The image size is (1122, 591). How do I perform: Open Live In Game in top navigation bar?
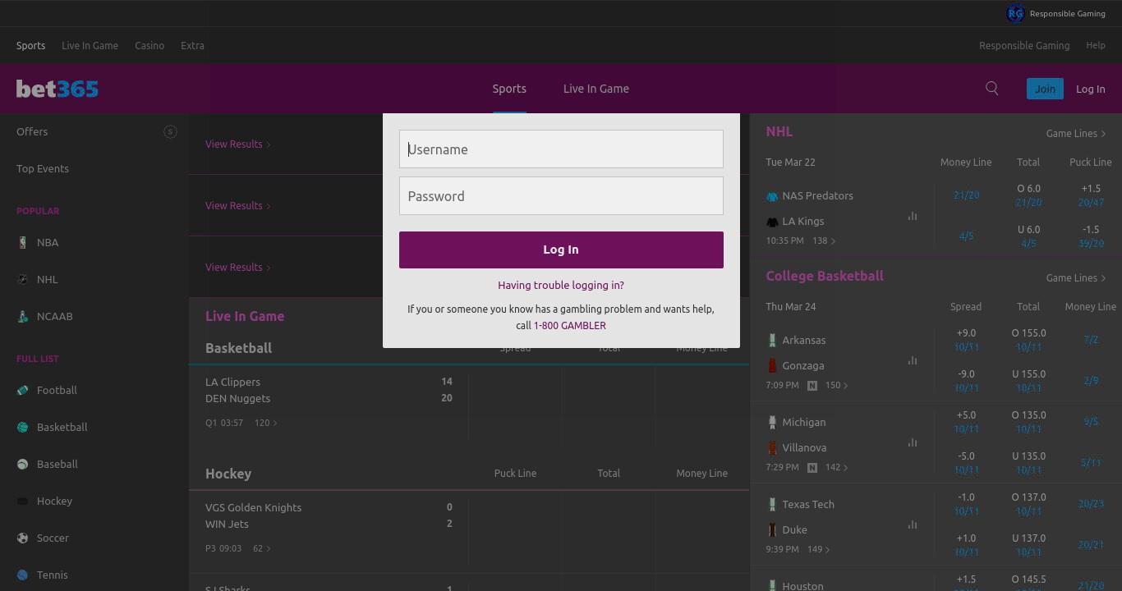click(90, 45)
